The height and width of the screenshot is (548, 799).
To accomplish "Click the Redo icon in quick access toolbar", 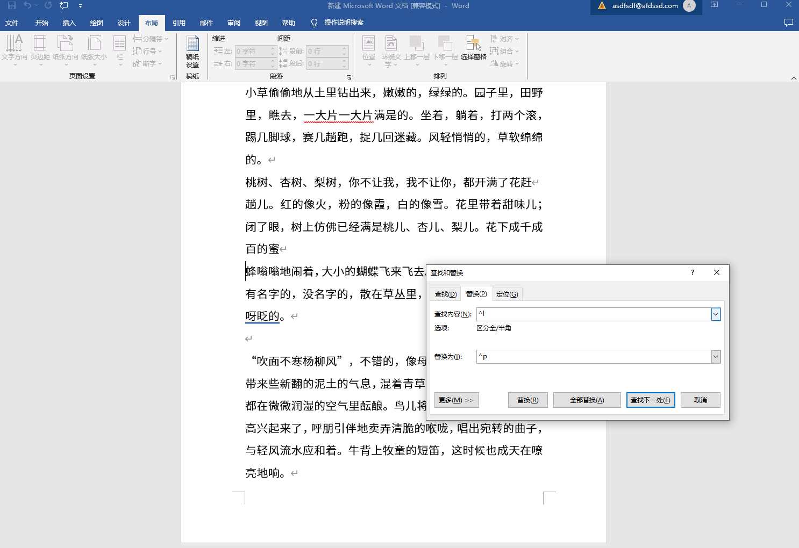I will pos(48,5).
